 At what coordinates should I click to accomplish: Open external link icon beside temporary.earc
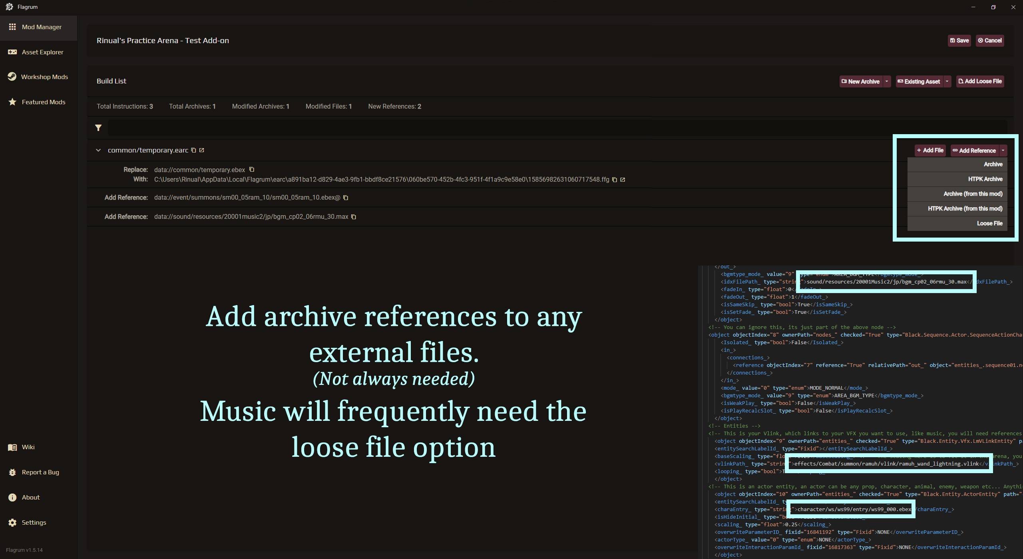point(202,150)
